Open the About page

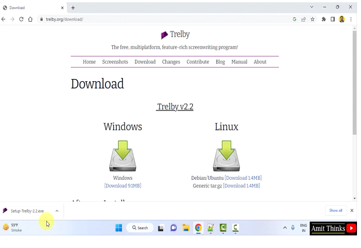click(x=260, y=62)
